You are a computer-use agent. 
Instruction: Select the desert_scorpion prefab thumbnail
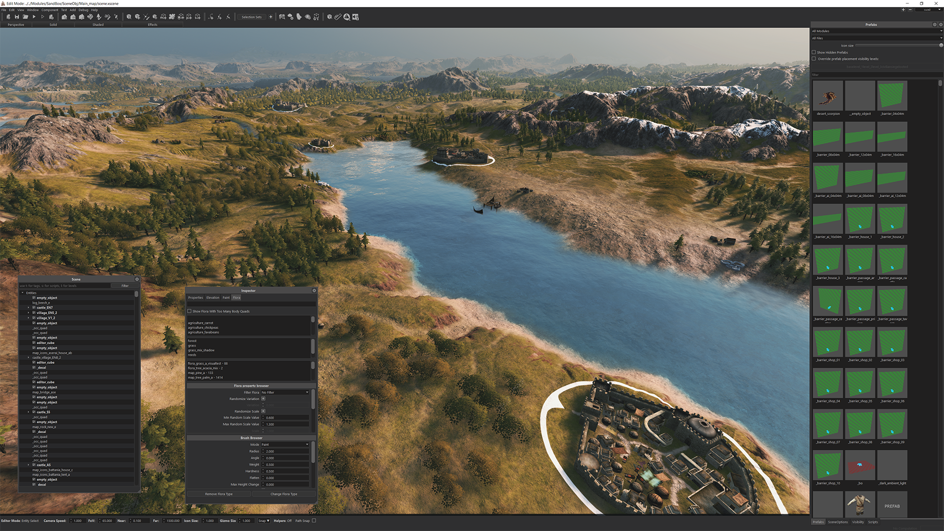click(828, 96)
